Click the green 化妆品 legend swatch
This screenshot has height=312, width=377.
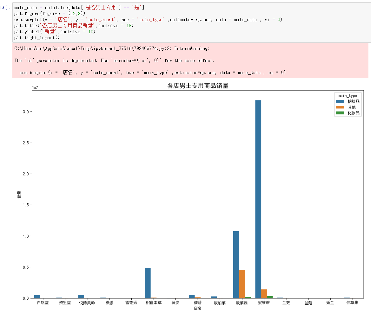pyautogui.click(x=340, y=113)
